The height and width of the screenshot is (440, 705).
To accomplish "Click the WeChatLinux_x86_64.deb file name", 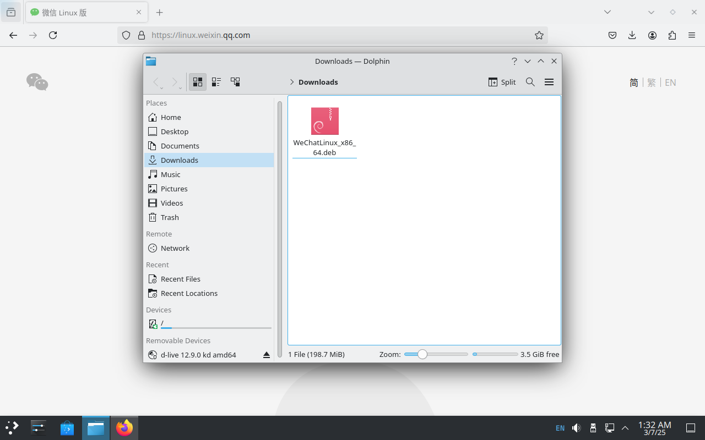I will click(325, 147).
